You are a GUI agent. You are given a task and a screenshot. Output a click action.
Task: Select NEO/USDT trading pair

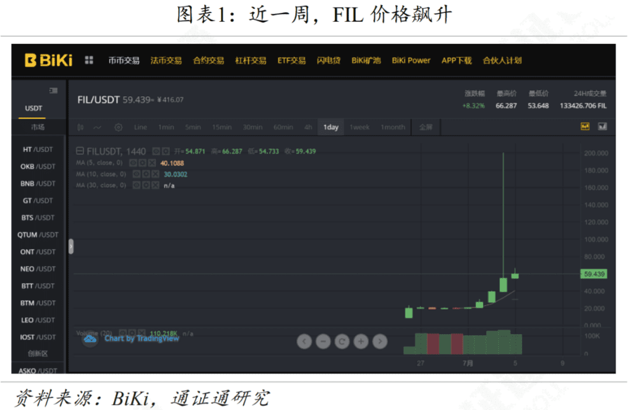(38, 269)
